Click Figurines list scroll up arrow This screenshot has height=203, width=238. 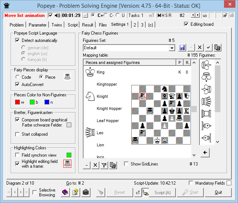click(218, 63)
